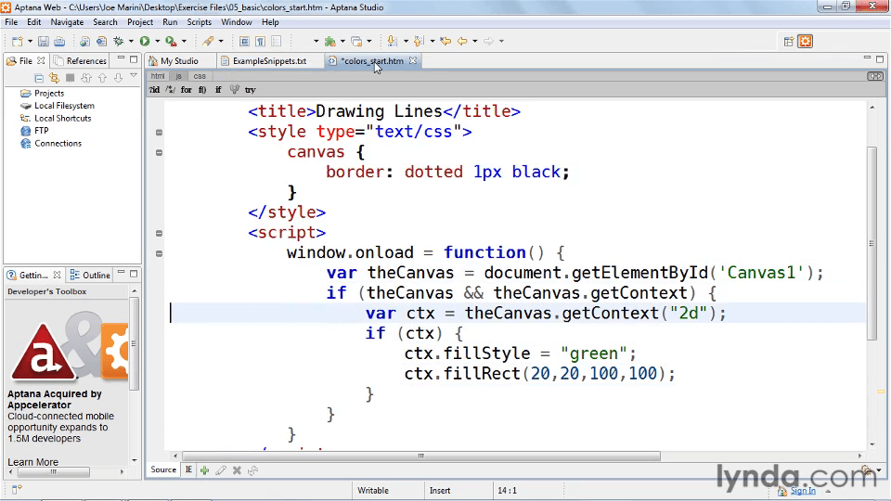Open dropdown next to Back arrow

coord(475,42)
